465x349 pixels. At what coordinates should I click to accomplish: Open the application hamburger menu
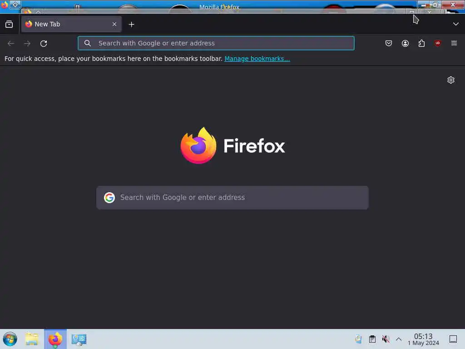[454, 43]
